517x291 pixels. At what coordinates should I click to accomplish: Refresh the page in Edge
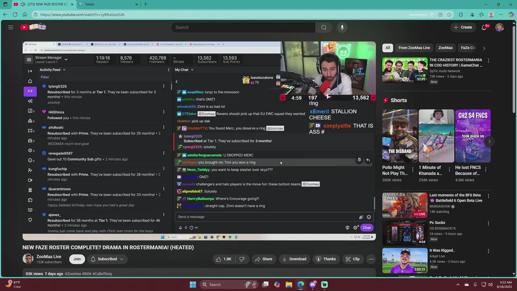pos(15,15)
